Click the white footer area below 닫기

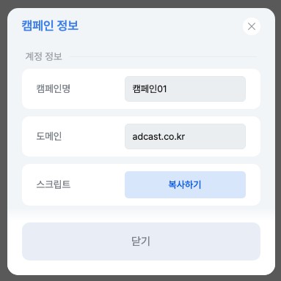(141, 268)
